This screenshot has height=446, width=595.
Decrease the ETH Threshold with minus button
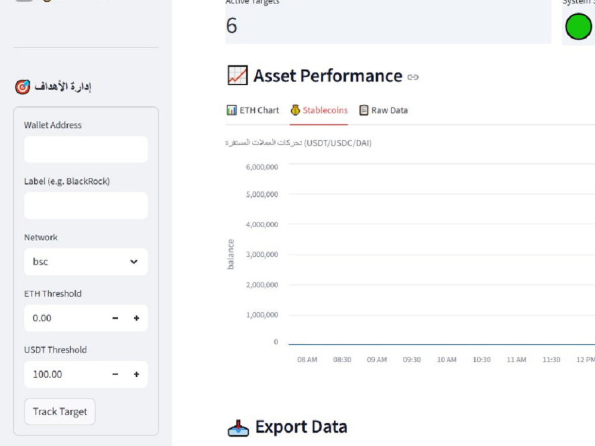pyautogui.click(x=115, y=318)
